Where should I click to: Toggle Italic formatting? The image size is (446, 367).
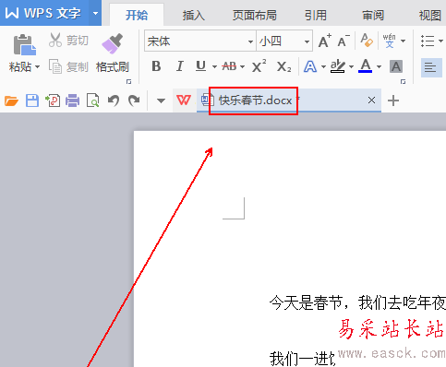pos(179,66)
